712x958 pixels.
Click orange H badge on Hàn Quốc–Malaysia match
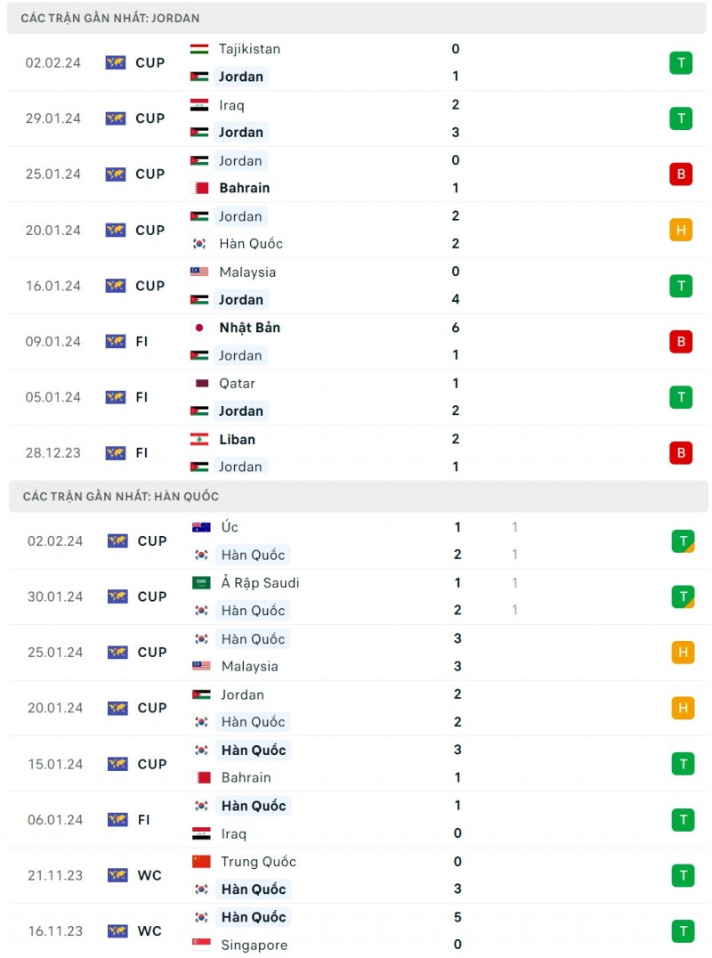(x=683, y=652)
